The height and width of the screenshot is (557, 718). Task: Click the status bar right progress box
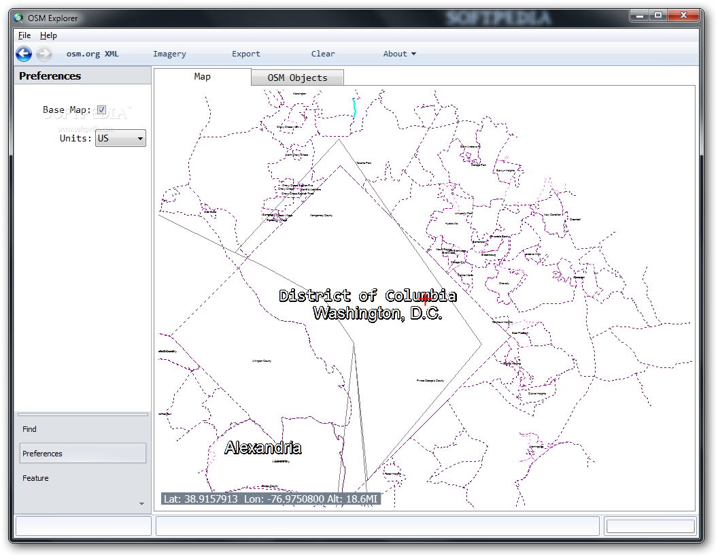click(x=650, y=526)
